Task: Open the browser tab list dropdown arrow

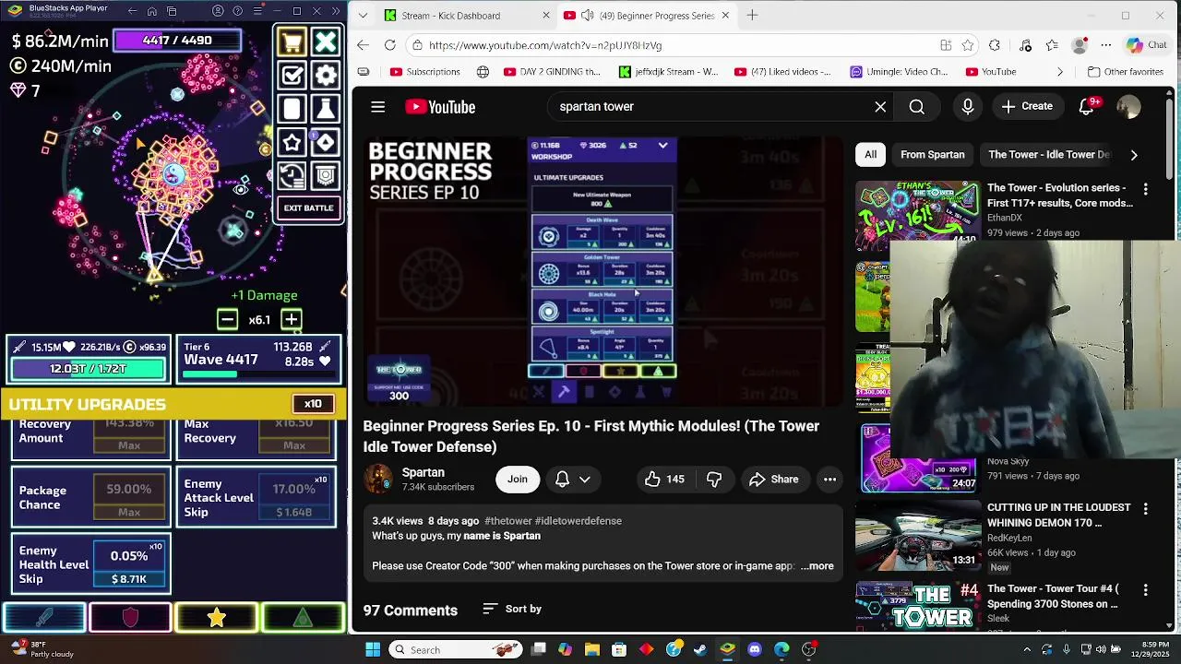Action: click(364, 15)
